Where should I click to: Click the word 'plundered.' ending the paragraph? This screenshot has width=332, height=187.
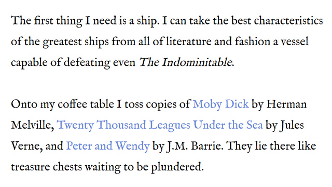tap(177, 167)
